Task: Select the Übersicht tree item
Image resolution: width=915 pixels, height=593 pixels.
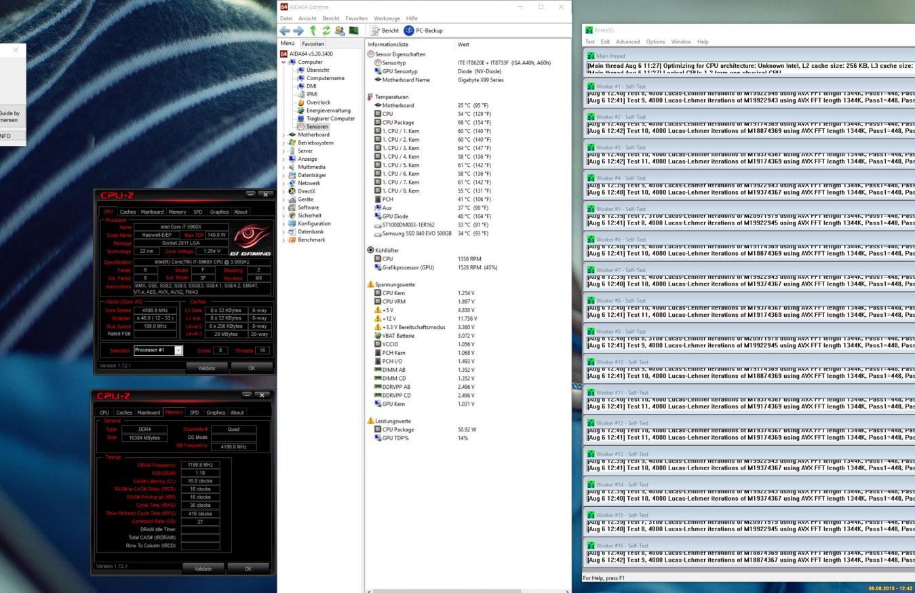Action: tap(313, 70)
